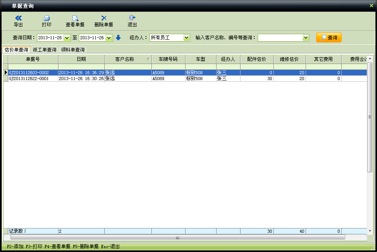Viewport: 377px width, 252px height.
Task: Close the 单据查询 window
Action: click(372, 5)
